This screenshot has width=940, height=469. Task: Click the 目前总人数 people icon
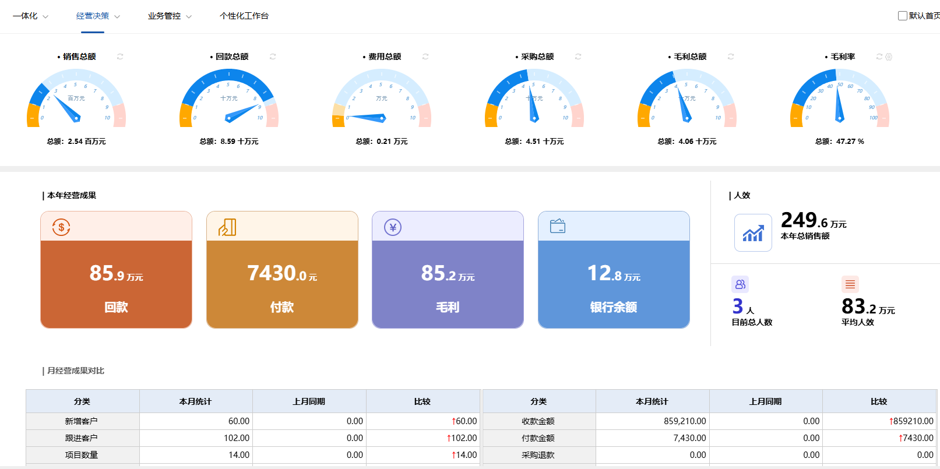click(740, 284)
